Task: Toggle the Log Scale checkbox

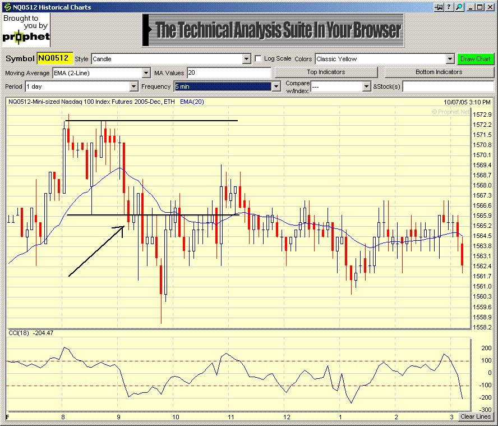Action: [259, 59]
